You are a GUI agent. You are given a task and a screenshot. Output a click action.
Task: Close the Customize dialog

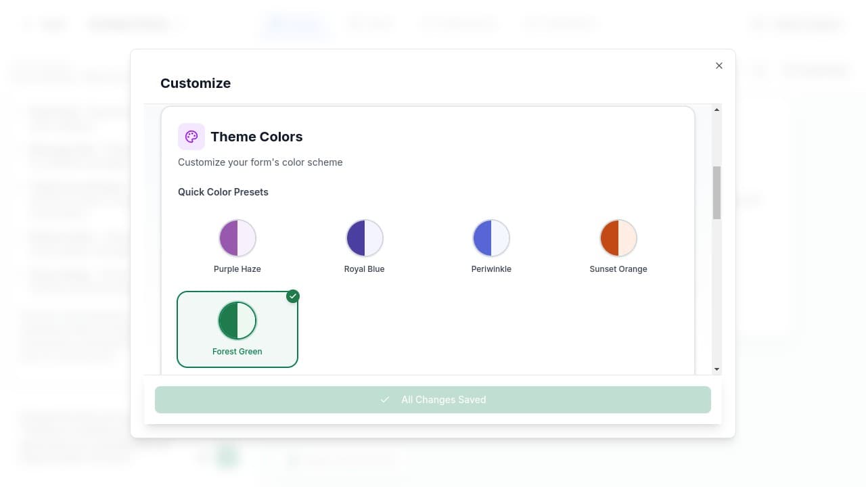(719, 66)
